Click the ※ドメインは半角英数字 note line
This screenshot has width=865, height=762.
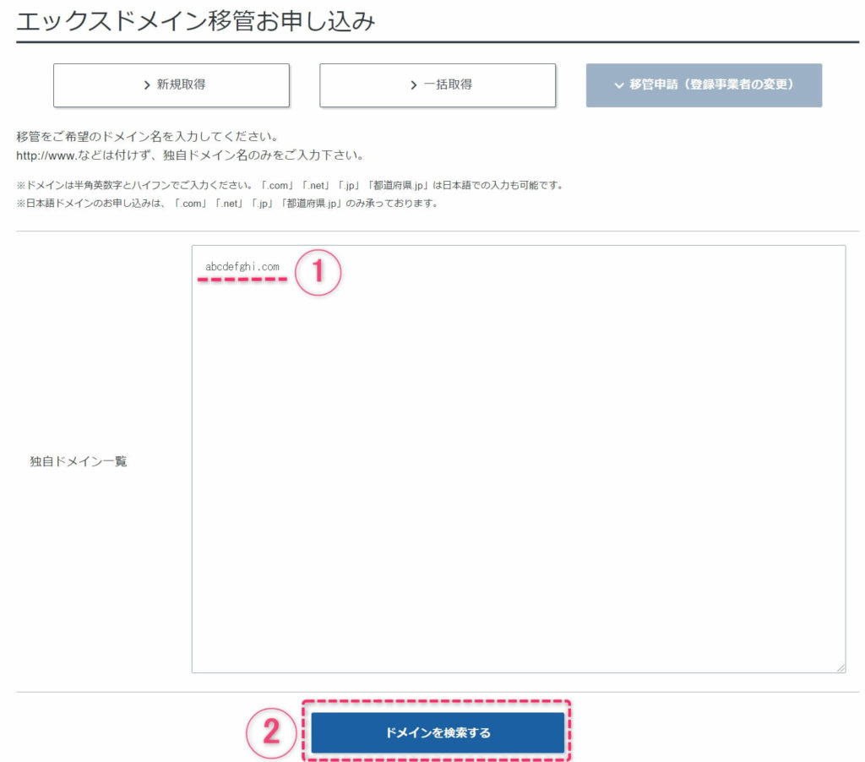pyautogui.click(x=291, y=185)
